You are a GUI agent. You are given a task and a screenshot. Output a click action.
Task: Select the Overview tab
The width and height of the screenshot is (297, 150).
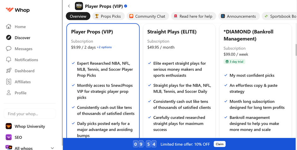point(78,16)
